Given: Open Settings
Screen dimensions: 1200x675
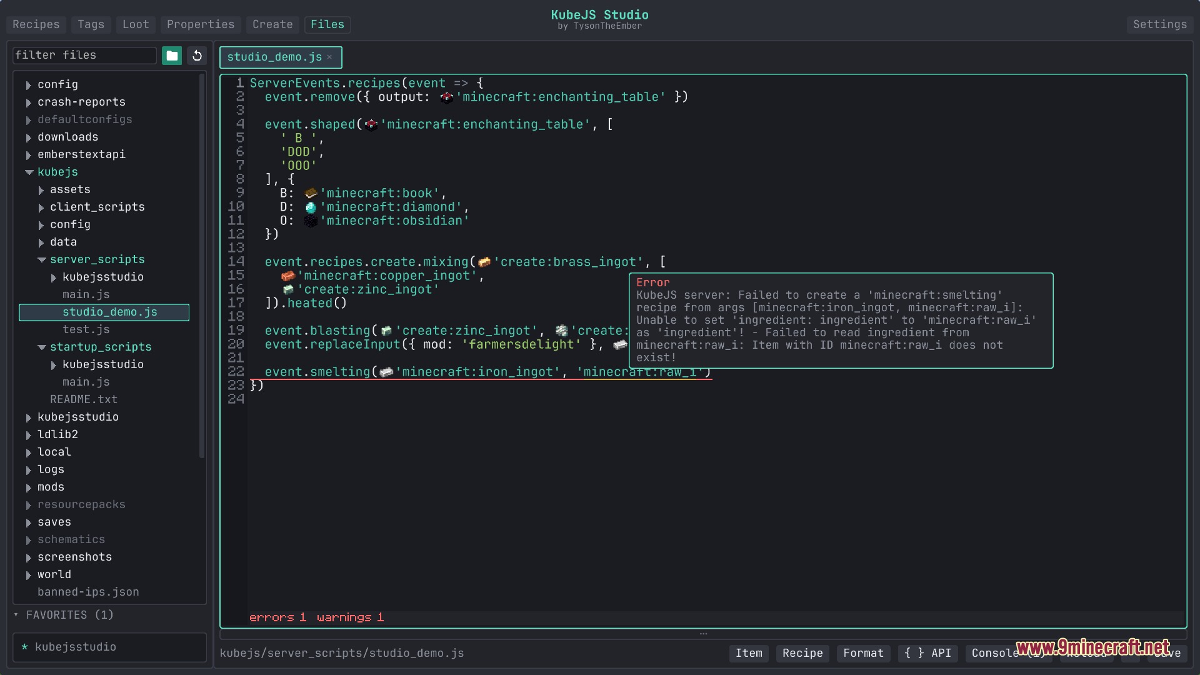Looking at the screenshot, I should coord(1160,24).
